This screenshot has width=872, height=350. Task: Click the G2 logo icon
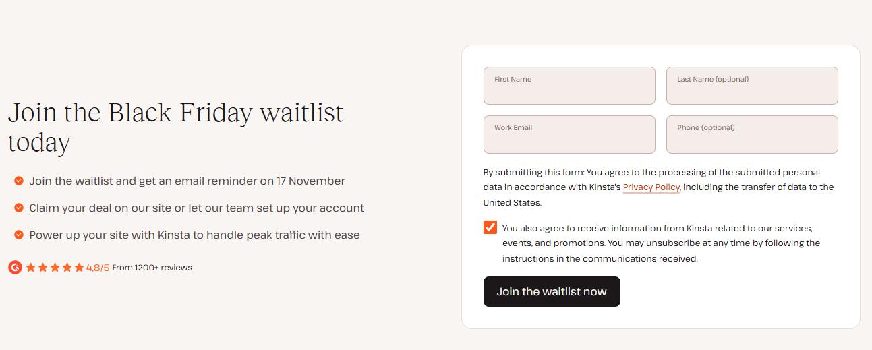point(15,268)
